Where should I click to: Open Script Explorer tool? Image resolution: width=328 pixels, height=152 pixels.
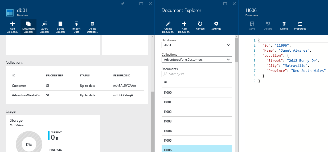coord(60,27)
